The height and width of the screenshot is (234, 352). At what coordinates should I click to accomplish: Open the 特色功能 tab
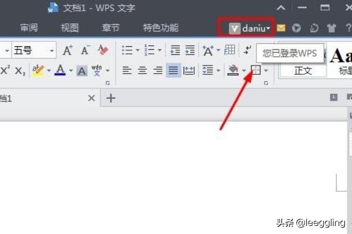tap(161, 28)
